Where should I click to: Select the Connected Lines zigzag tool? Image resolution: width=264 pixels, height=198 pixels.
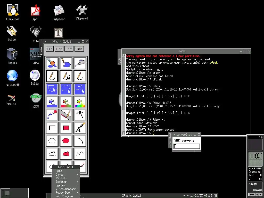tap(80, 154)
